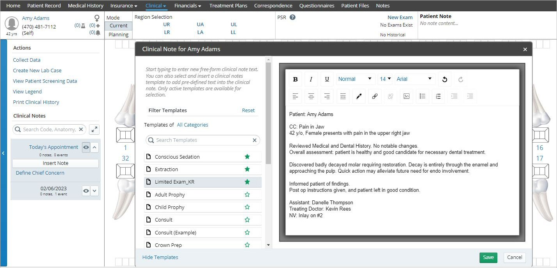
Task: Open the Insurance dropdown menu
Action: [124, 5]
